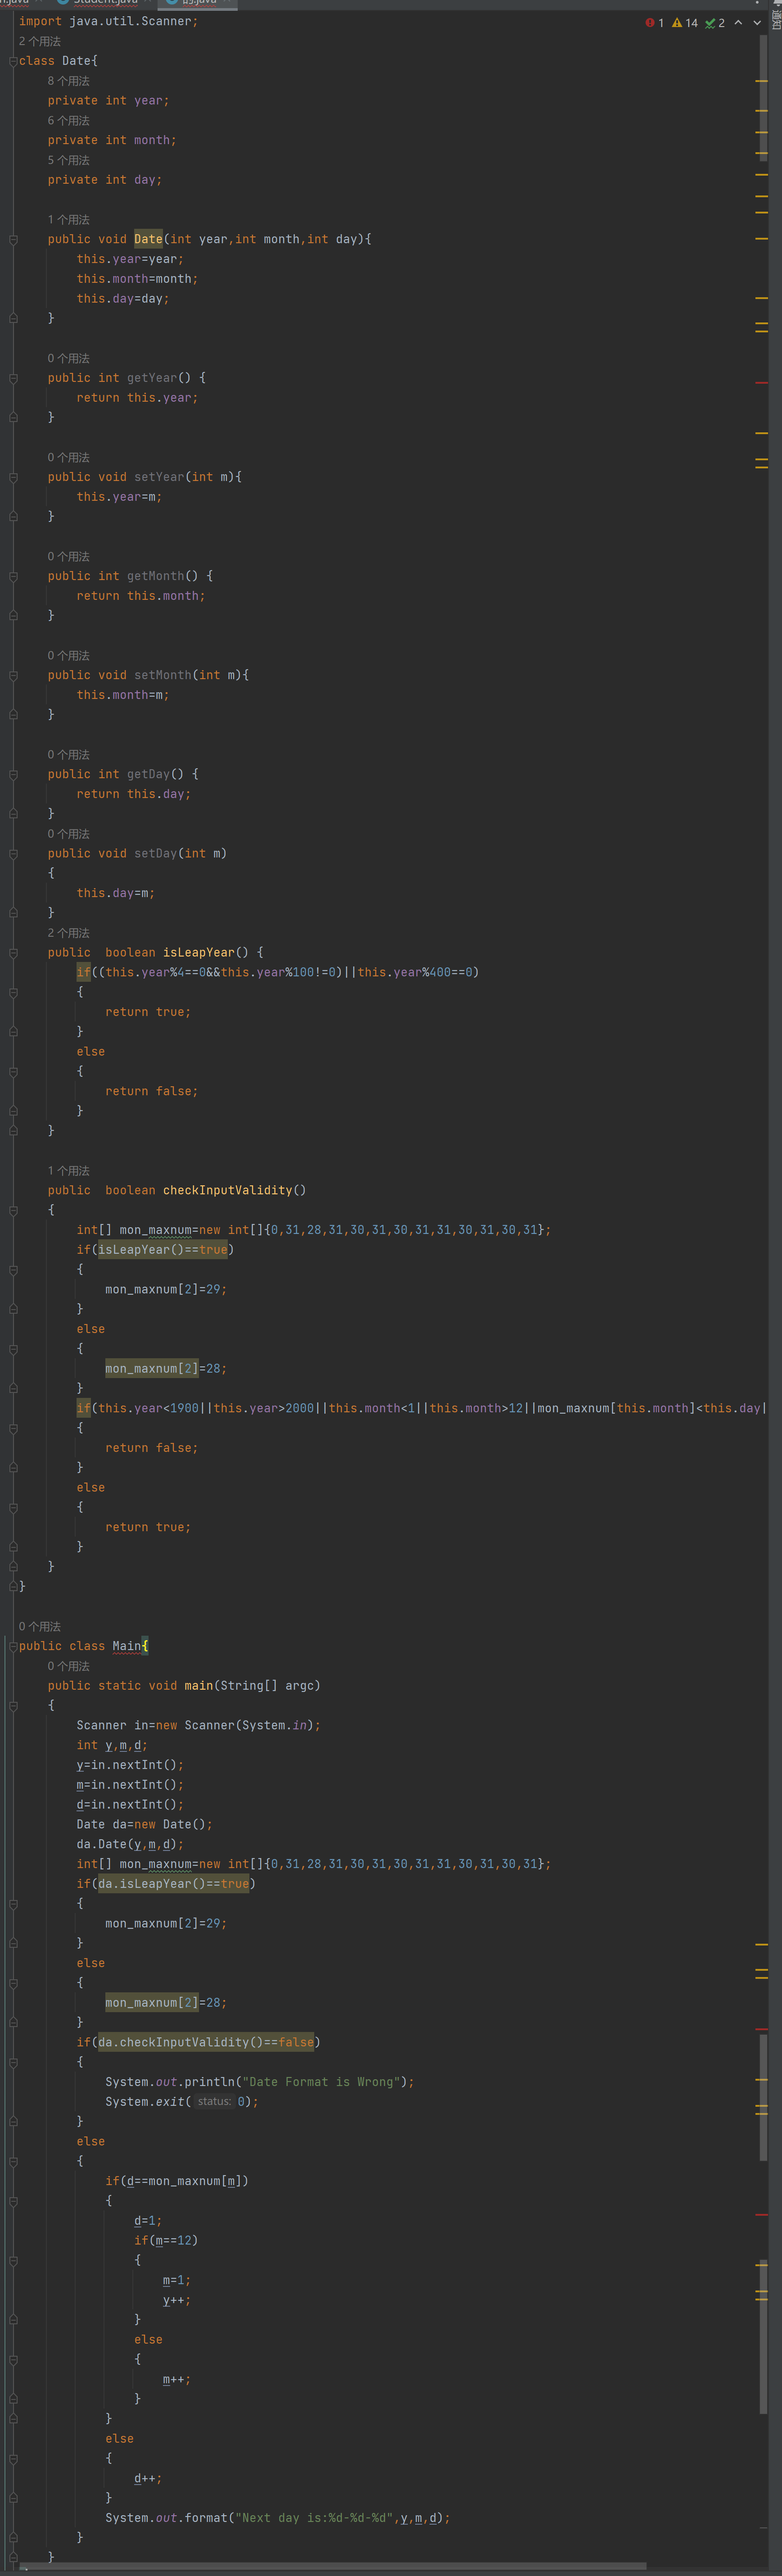The width and height of the screenshot is (782, 2576).
Task: Show usages hint above the getYear method
Action: coord(69,358)
